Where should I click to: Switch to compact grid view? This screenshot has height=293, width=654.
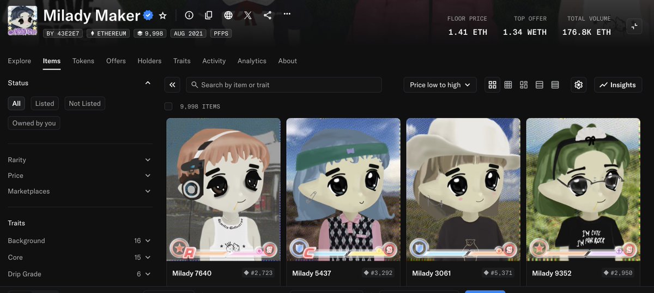[508, 85]
